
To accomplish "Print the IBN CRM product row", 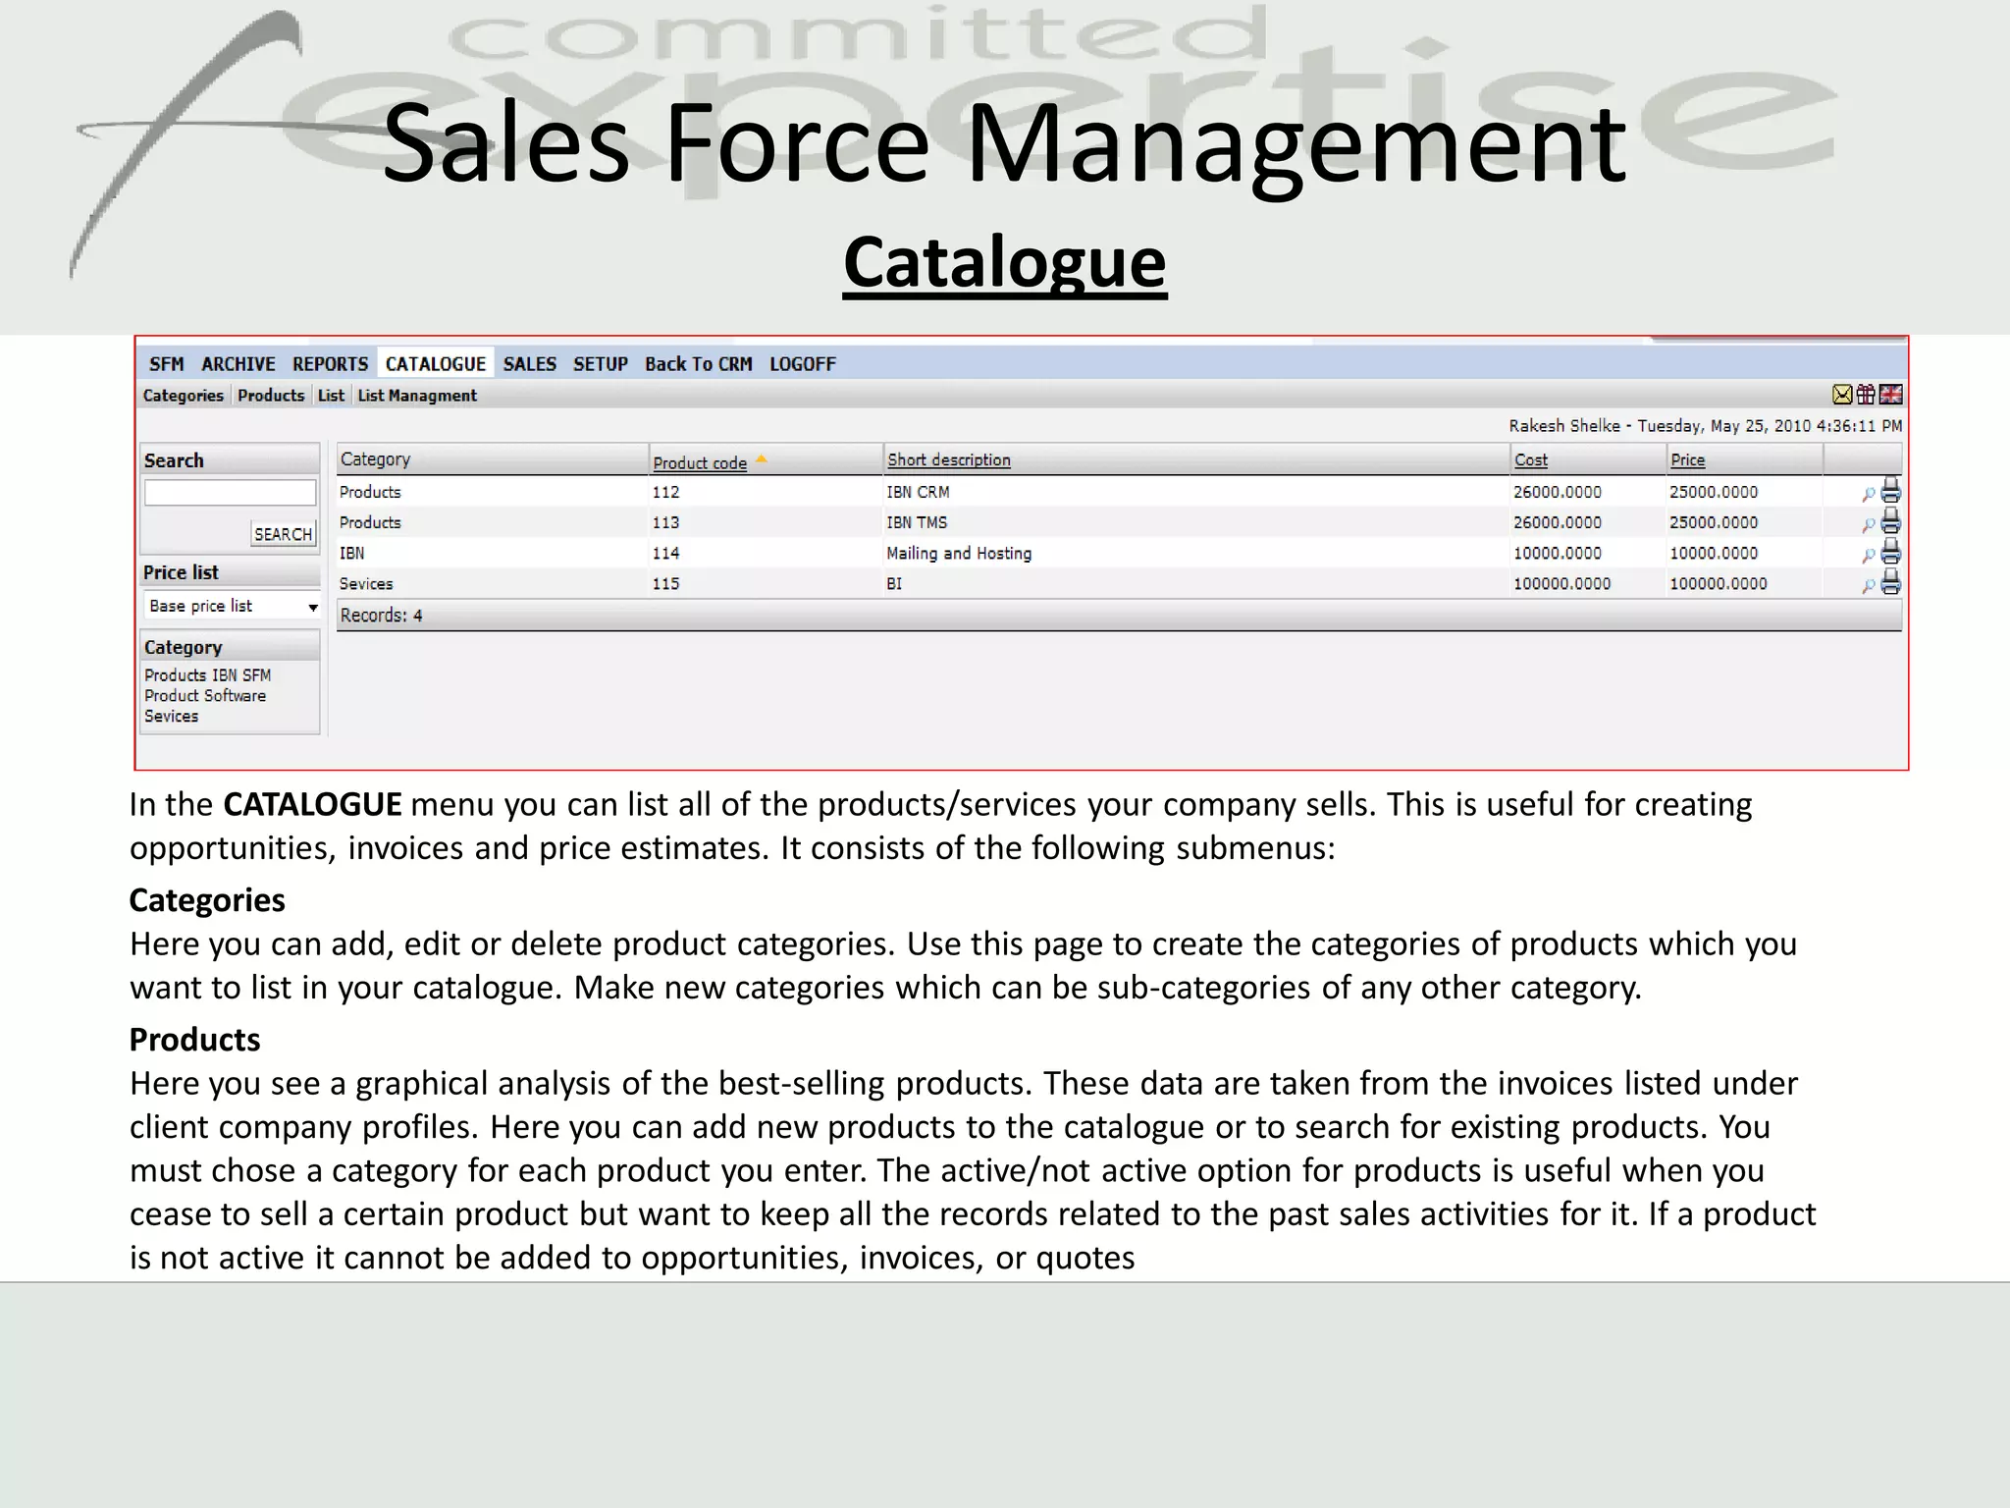I will point(1891,491).
